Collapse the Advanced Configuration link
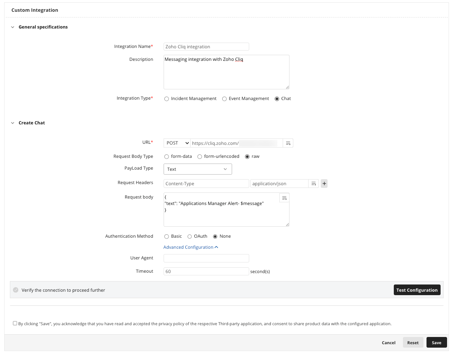452x356 pixels. [191, 247]
